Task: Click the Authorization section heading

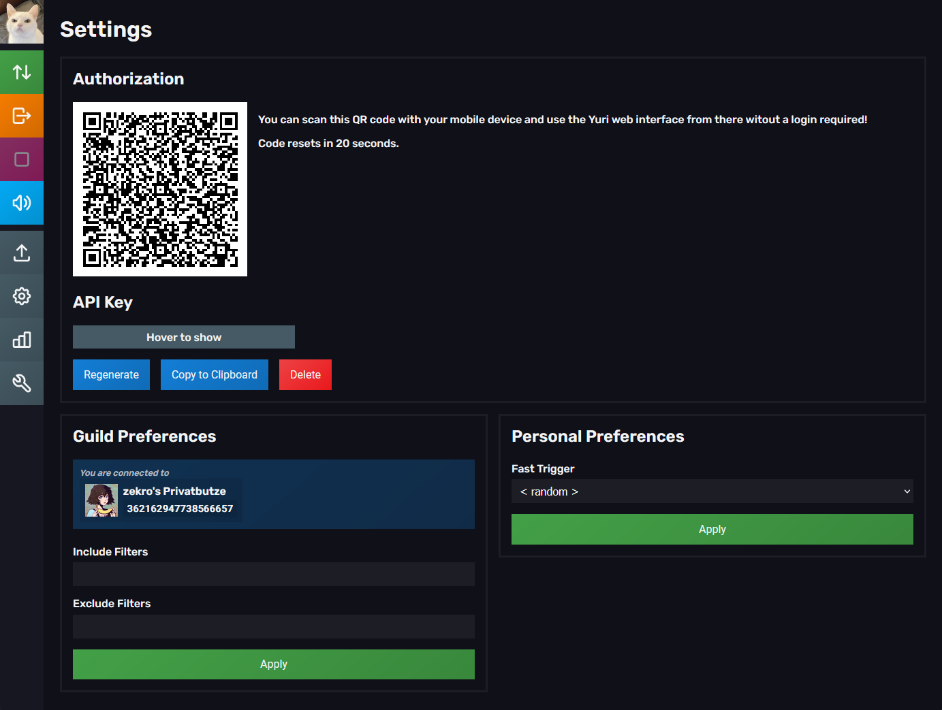Action: [129, 79]
